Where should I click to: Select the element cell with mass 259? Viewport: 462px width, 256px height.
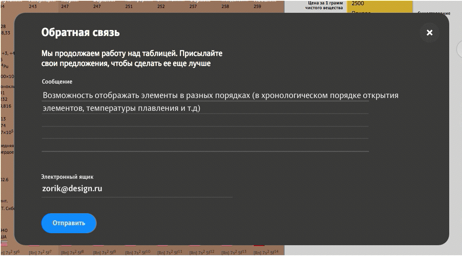click(x=257, y=6)
